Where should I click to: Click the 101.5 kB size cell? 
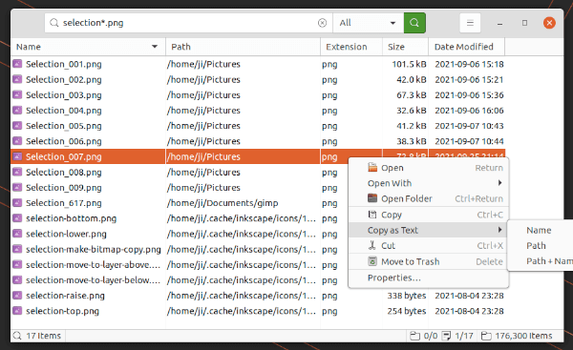(409, 64)
